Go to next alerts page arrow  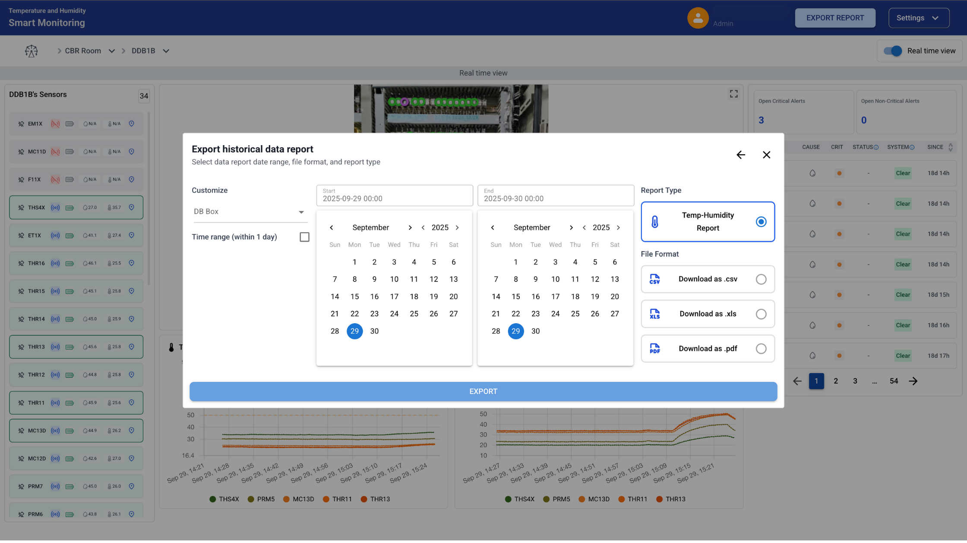coord(913,381)
